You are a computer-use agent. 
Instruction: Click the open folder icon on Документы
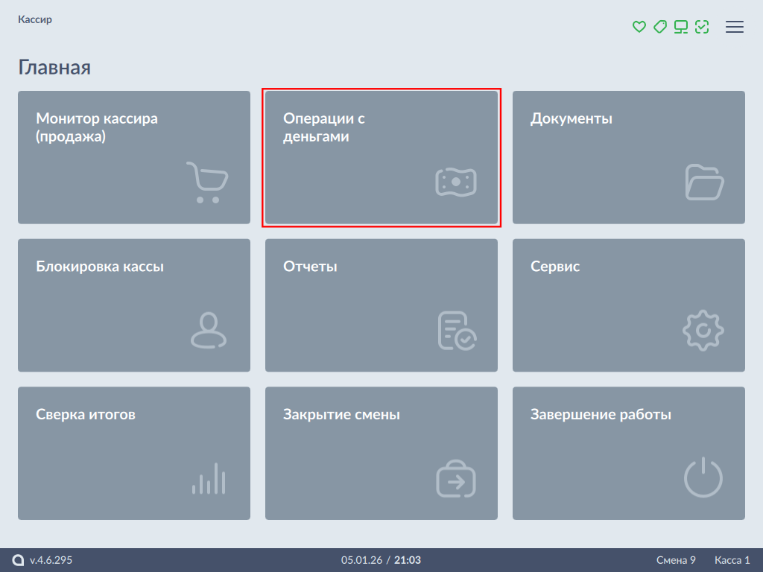pos(703,182)
